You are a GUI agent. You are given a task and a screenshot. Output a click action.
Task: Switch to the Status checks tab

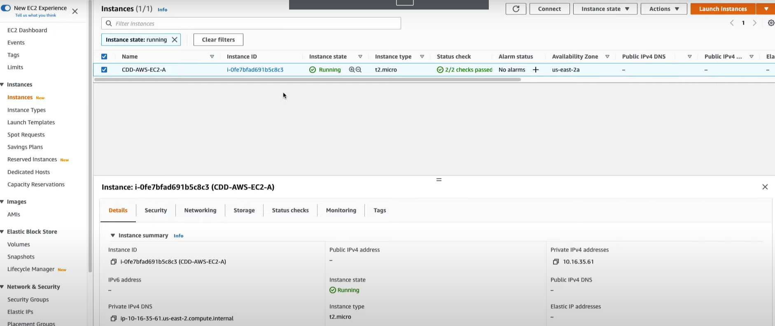pos(290,210)
